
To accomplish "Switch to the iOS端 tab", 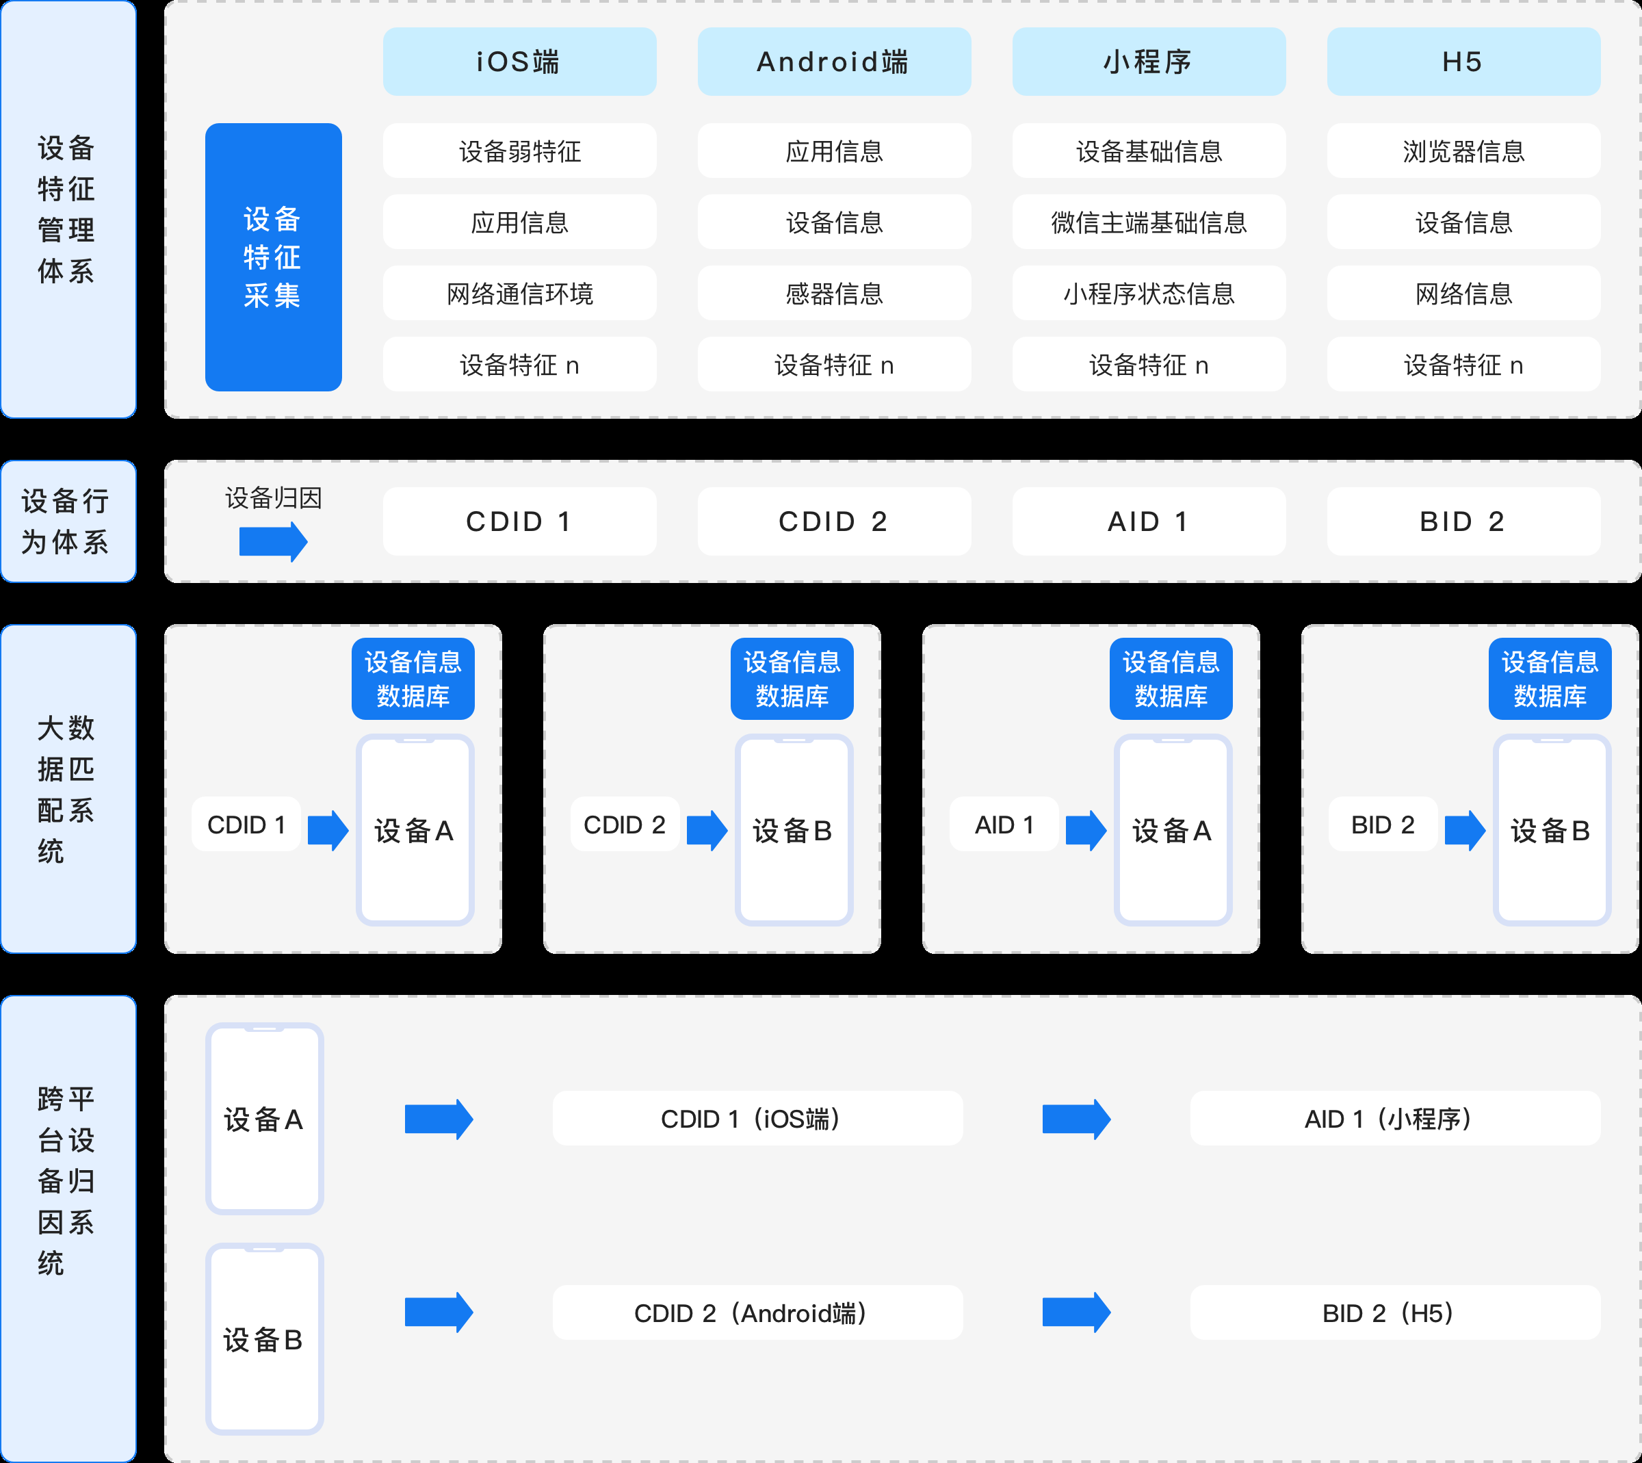I will click(519, 61).
